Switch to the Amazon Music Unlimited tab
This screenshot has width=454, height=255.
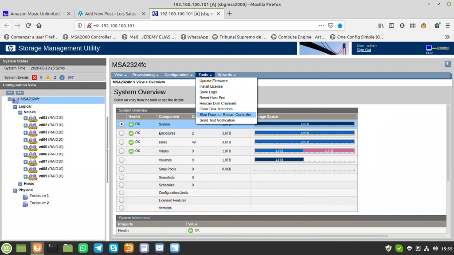pos(36,14)
